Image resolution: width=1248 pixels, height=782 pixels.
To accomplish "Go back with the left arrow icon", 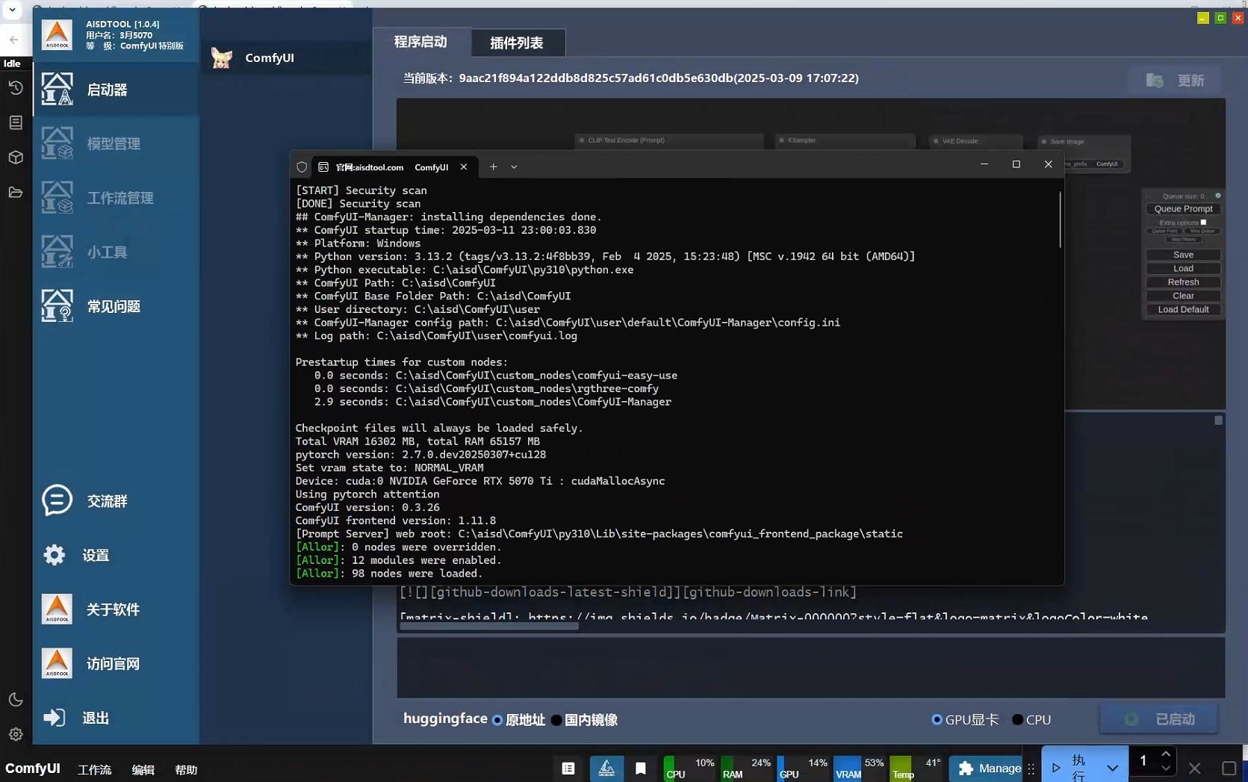I will click(14, 39).
